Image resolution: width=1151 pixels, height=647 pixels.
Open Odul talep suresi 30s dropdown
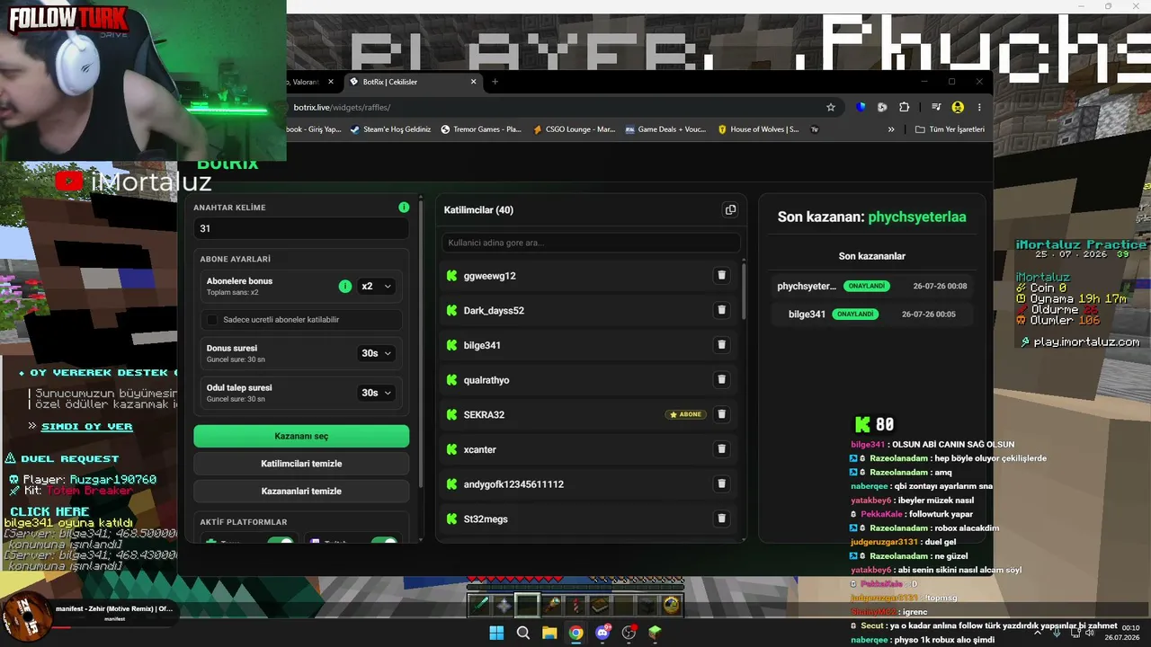[x=377, y=393]
